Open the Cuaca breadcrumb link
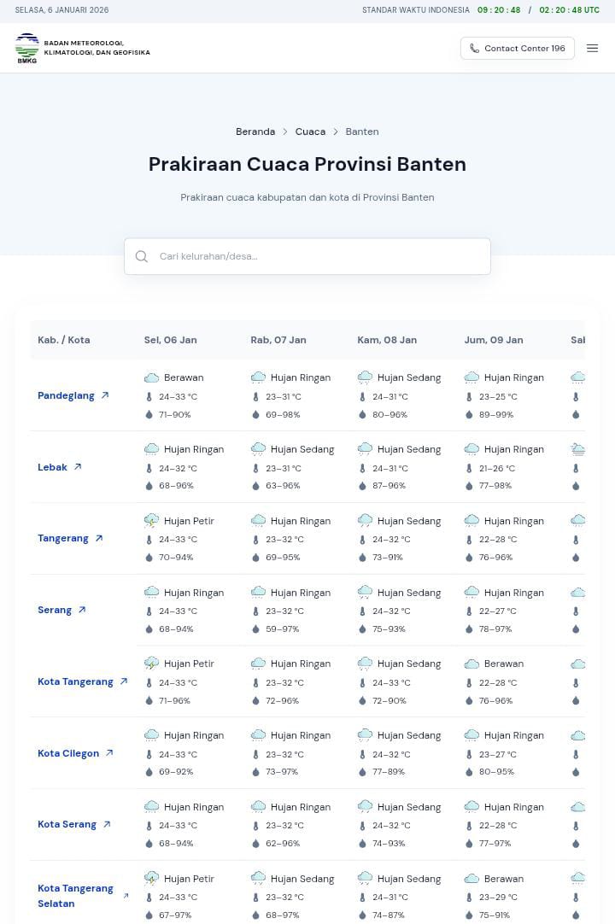615x924 pixels. click(x=310, y=132)
